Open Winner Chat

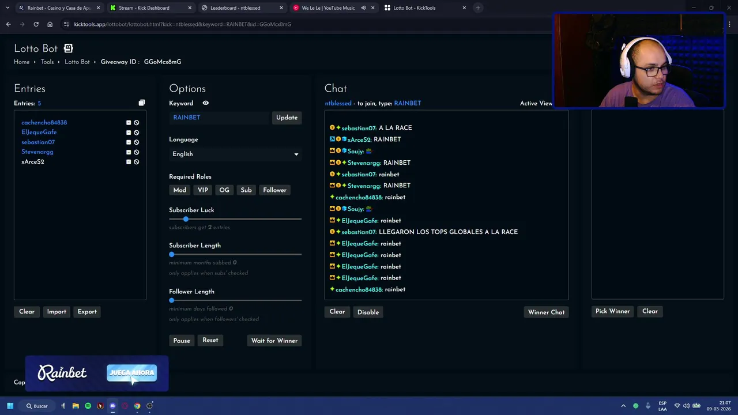[x=547, y=312]
